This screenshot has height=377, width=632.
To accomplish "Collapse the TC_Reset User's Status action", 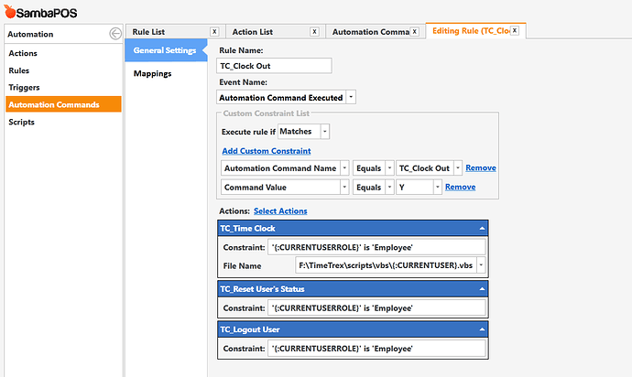I will click(482, 289).
